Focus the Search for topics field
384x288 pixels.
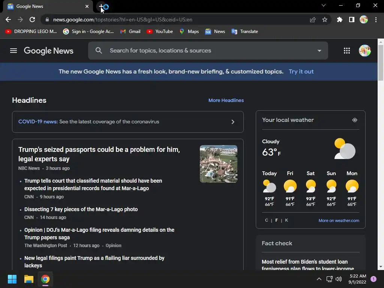tap(208, 51)
